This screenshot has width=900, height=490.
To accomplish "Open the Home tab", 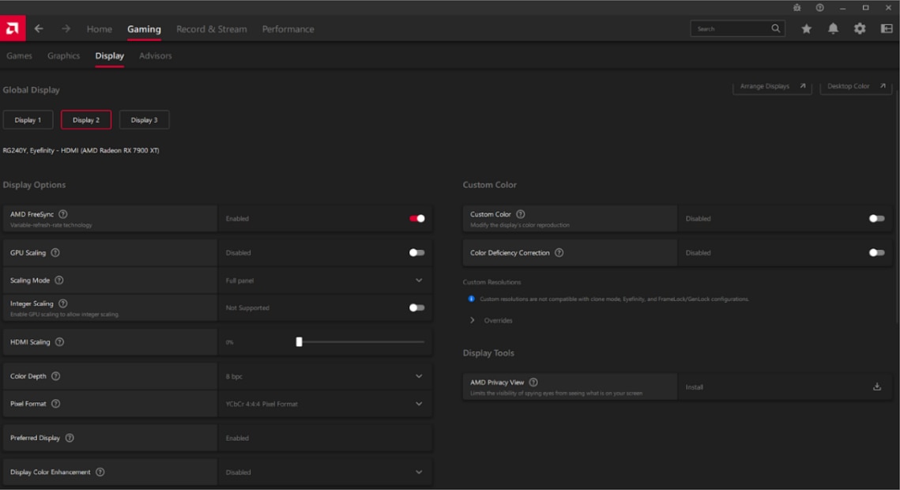I will click(100, 28).
